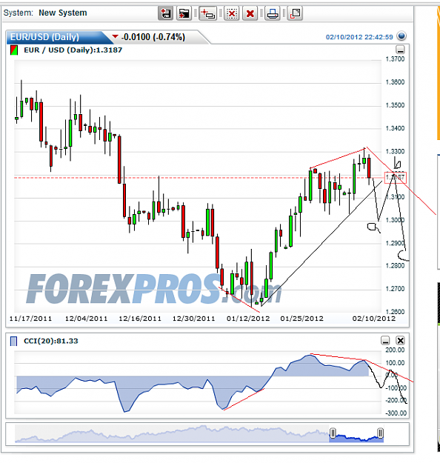Print the chart with printer icon
Screen dimensions: 440x463
273,13
